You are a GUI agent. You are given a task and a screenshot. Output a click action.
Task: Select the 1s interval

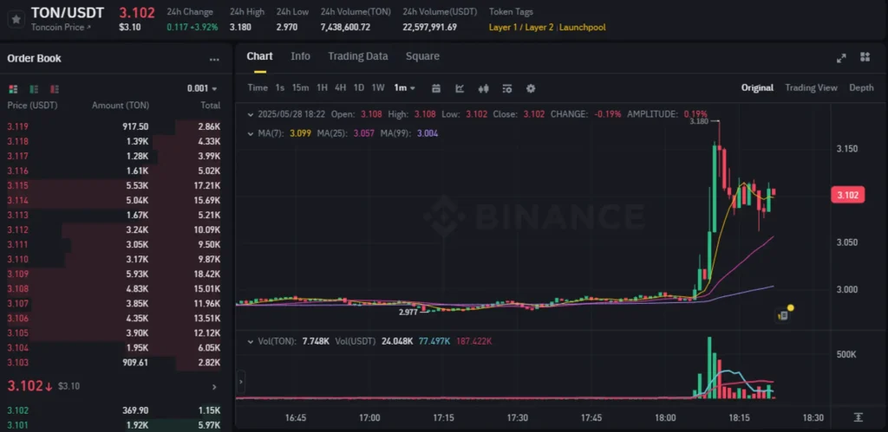(x=280, y=87)
